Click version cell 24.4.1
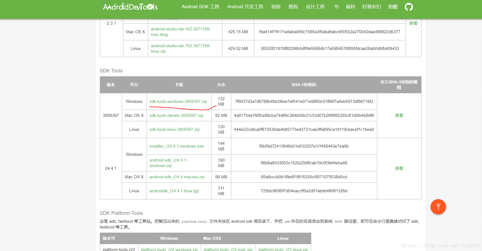The image size is (482, 251). tap(111, 168)
